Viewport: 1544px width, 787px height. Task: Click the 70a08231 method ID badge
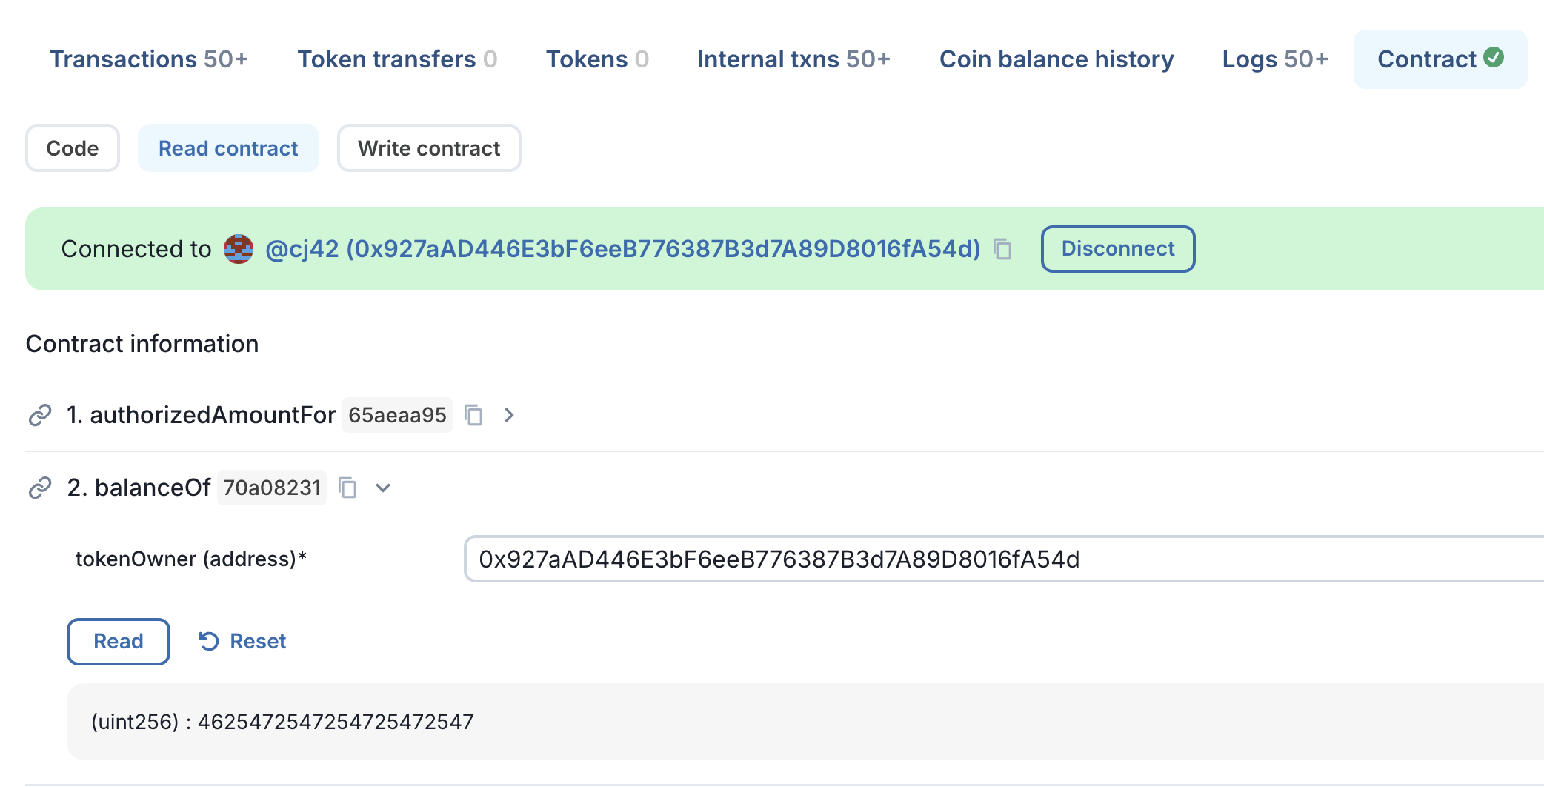(272, 488)
